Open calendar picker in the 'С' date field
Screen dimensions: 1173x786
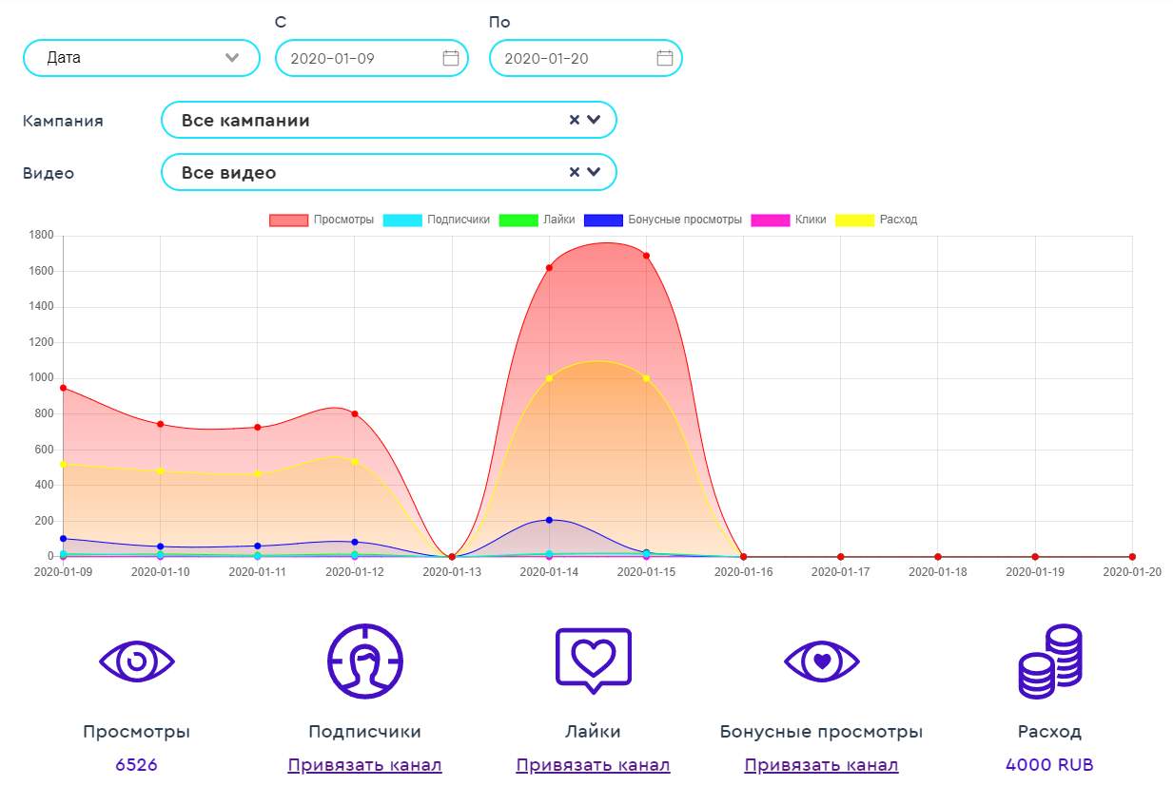pos(451,58)
